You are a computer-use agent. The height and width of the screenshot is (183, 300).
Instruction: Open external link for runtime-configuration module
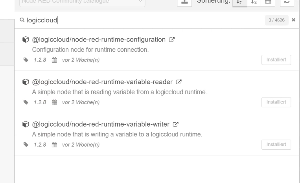click(x=171, y=40)
